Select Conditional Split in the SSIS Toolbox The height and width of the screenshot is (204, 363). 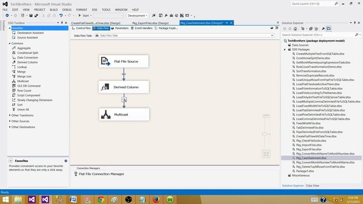28,53
